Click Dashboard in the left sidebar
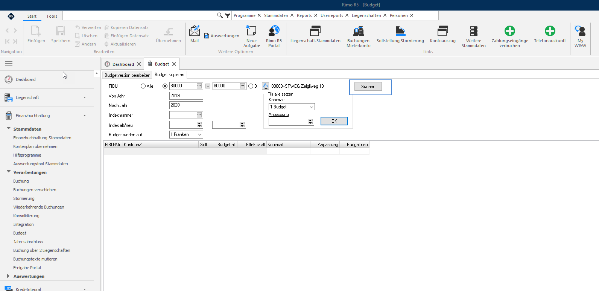The image size is (599, 291). [26, 79]
